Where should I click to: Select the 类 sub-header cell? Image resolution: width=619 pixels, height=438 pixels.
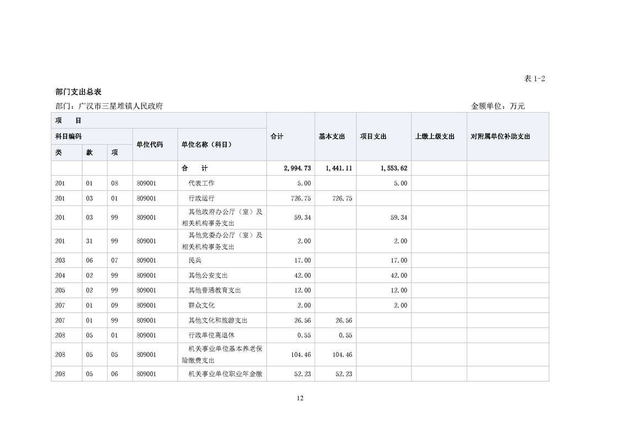pyautogui.click(x=66, y=152)
